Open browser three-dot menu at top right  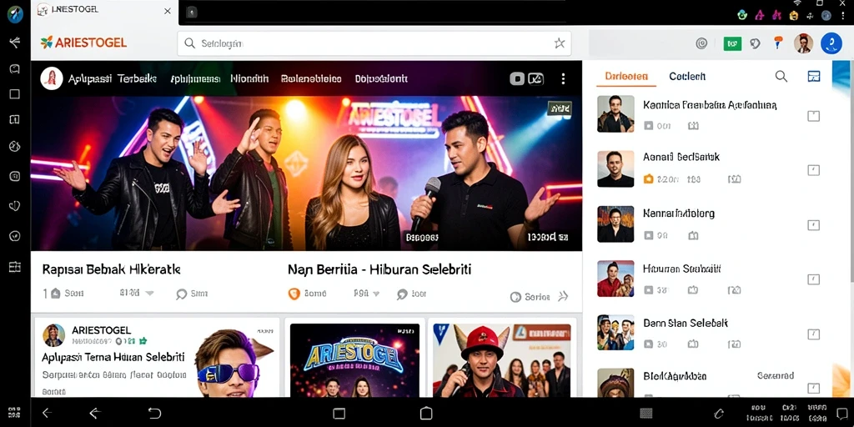coord(843,15)
